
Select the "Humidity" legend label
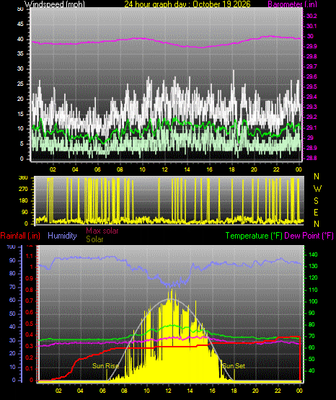62,236
